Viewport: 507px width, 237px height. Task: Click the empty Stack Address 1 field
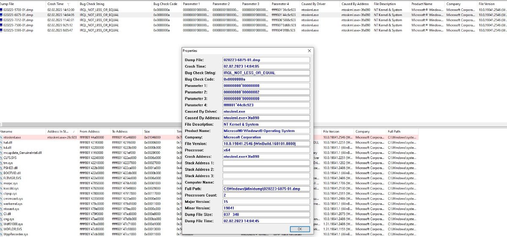266,163
